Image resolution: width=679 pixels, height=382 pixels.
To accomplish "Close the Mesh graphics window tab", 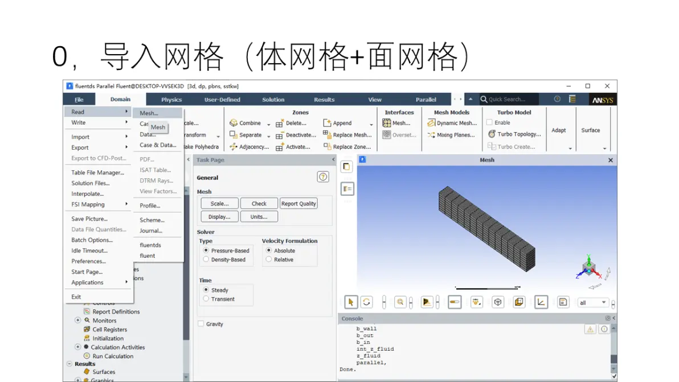I will point(611,160).
